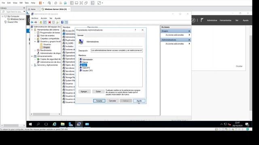The image size is (259, 145).
Task: Click the refresh icon in Server Manager
Action: click(x=193, y=20)
